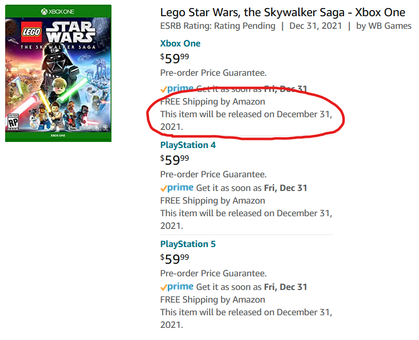Click the PlayStation 5 $59.99 price

pos(175,259)
